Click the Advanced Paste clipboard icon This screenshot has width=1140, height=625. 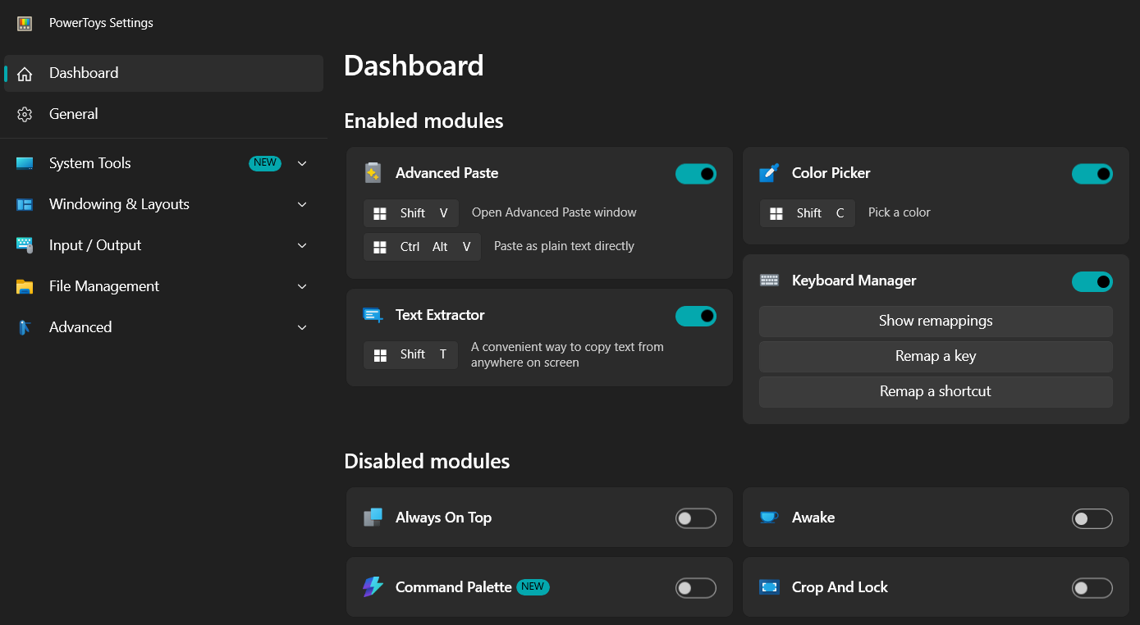point(373,173)
